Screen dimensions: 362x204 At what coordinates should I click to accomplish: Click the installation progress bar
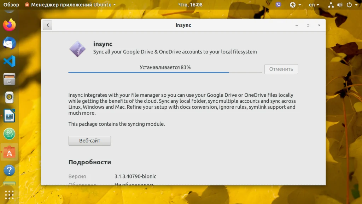pyautogui.click(x=165, y=72)
